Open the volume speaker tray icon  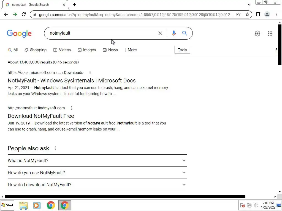coord(256,205)
